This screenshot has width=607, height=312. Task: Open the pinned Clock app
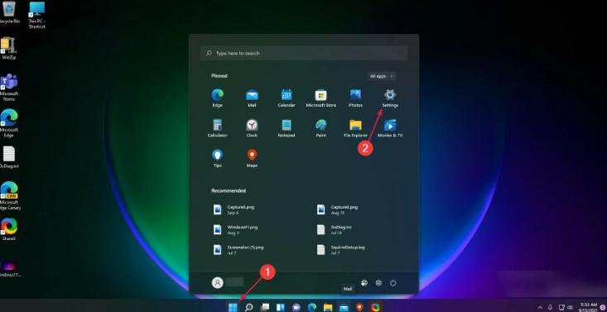click(252, 128)
